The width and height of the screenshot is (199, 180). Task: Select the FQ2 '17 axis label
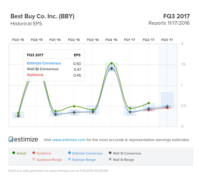[x=148, y=40]
